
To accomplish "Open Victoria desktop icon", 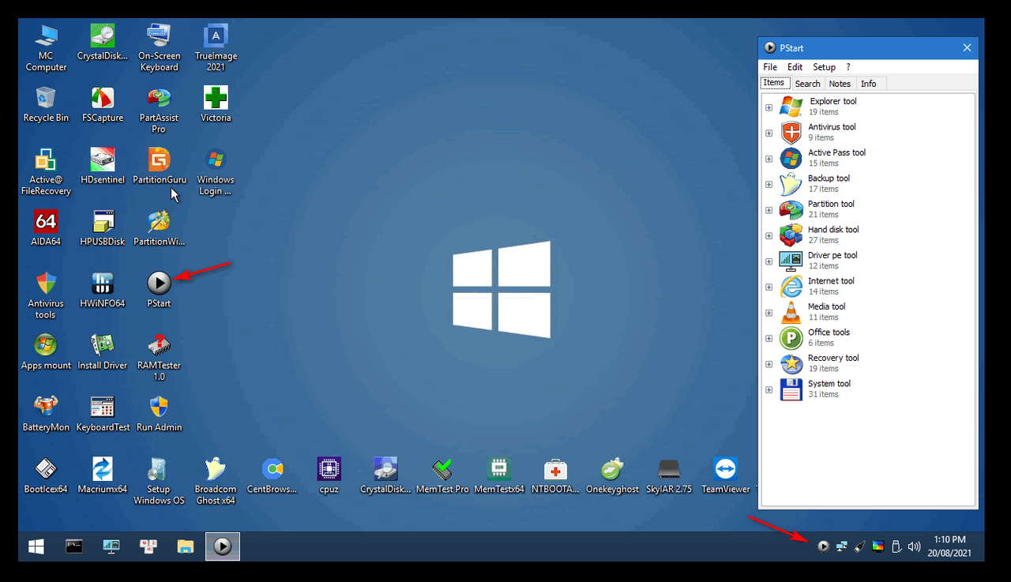I will coord(216,104).
